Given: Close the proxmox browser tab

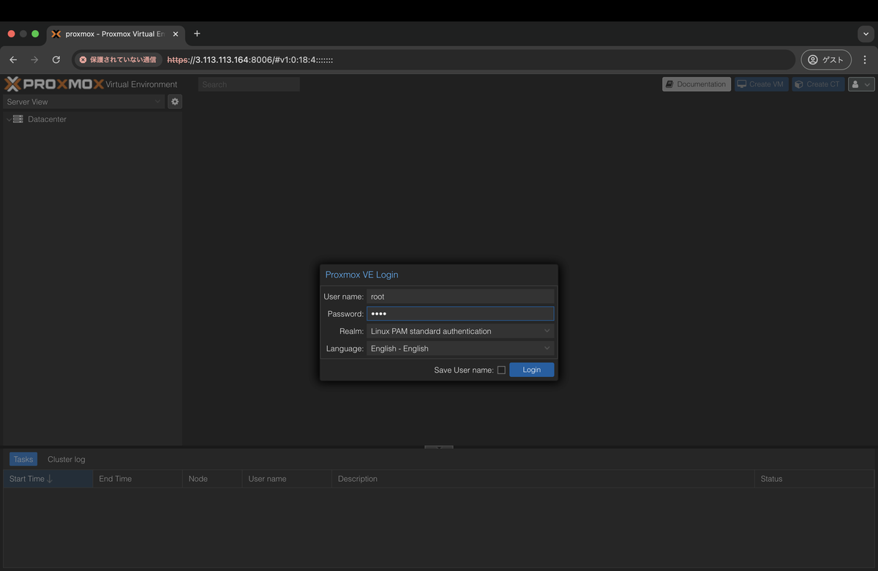Looking at the screenshot, I should coord(176,34).
